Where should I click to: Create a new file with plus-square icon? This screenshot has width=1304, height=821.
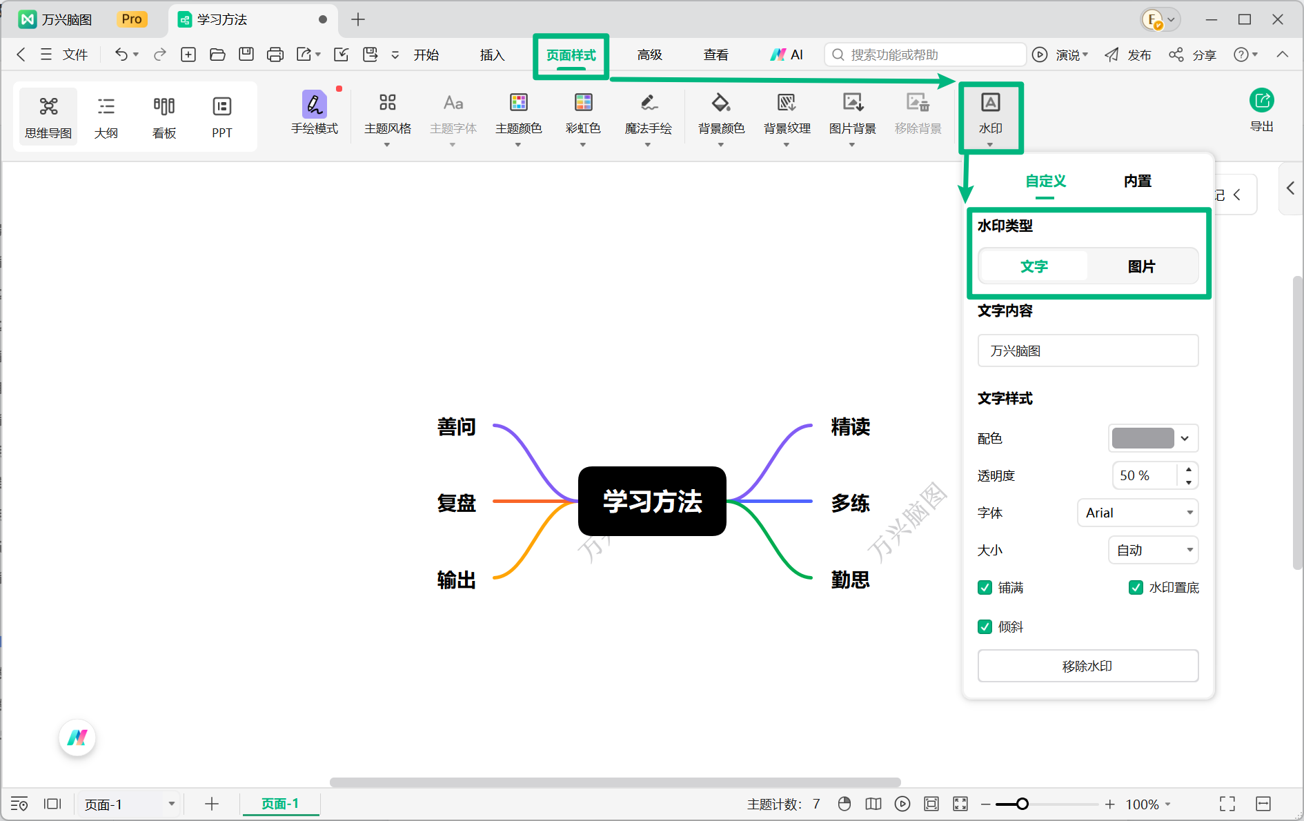188,55
